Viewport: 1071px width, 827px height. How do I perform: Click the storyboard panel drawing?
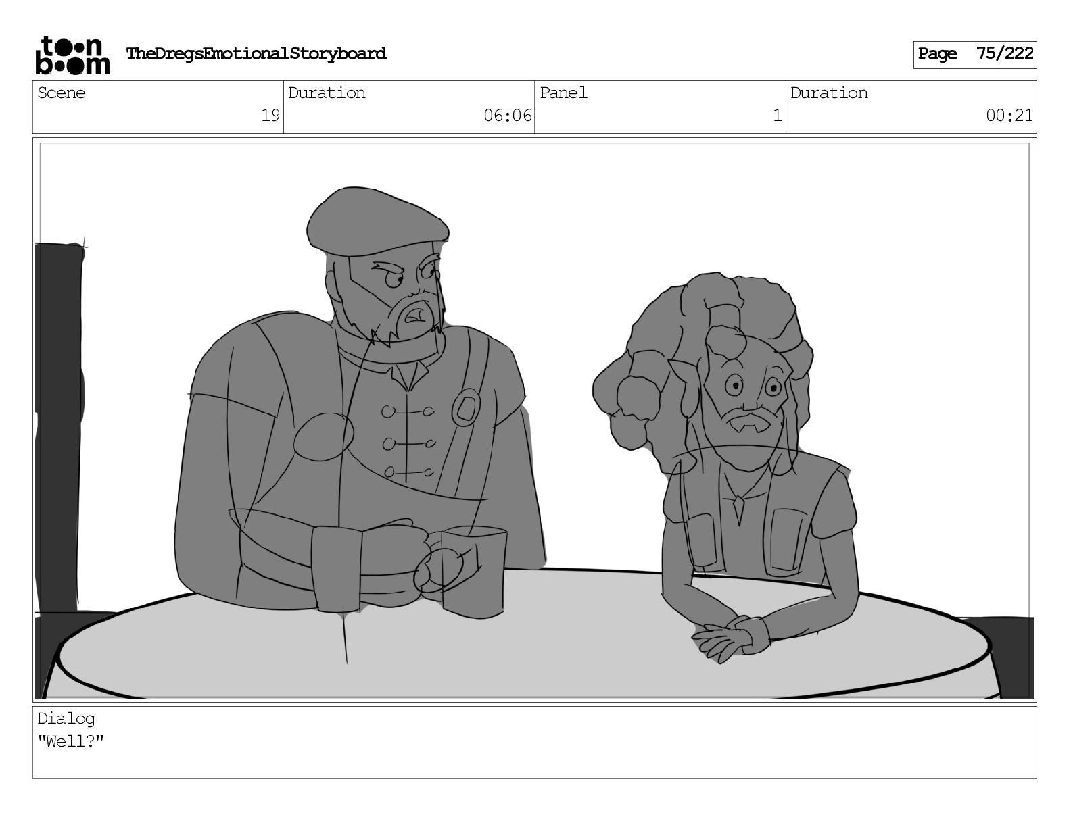pos(534,419)
